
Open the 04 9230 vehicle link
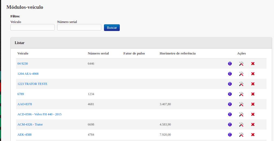click(22, 64)
